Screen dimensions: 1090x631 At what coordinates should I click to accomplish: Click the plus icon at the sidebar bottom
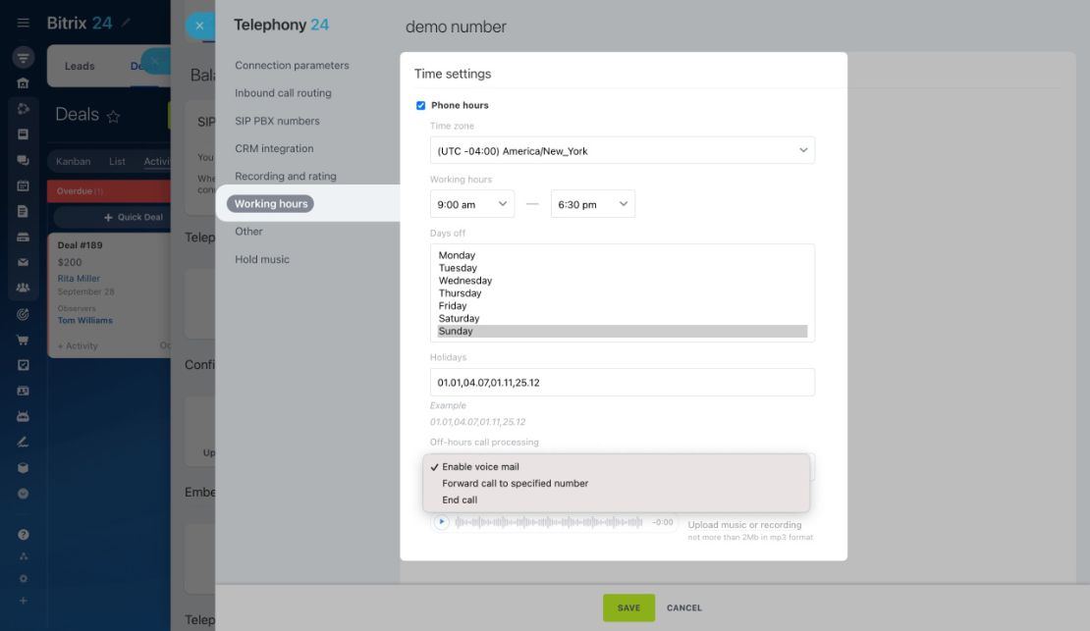23,601
